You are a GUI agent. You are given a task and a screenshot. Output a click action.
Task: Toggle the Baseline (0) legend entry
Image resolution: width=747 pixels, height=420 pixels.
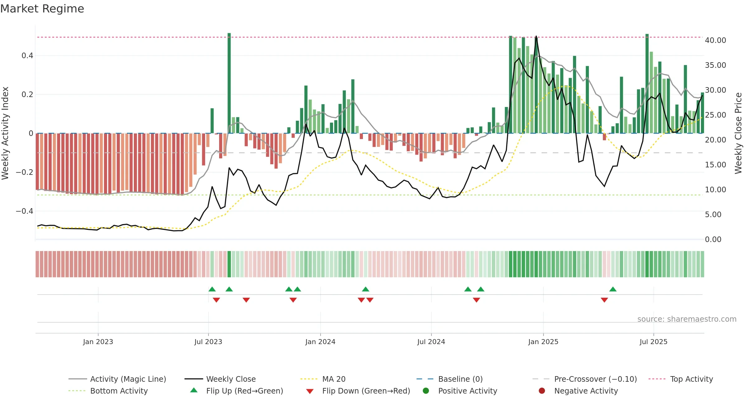tap(449, 379)
